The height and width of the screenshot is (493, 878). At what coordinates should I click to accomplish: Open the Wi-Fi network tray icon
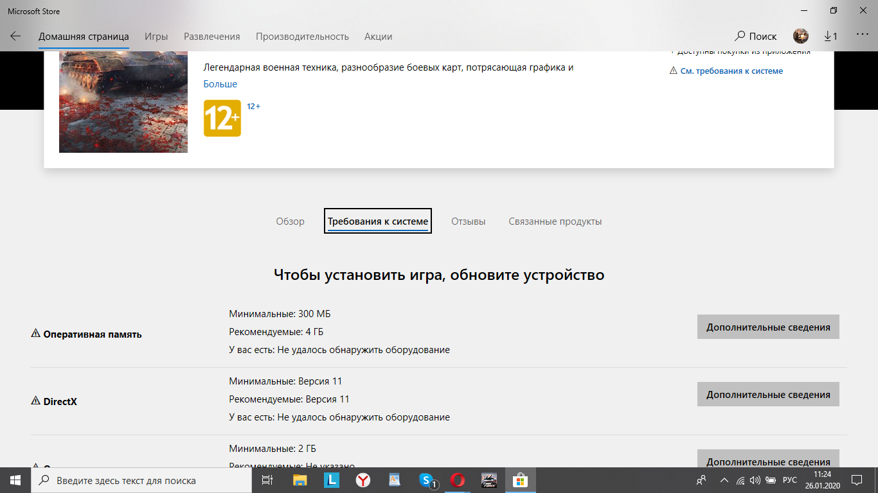point(740,480)
